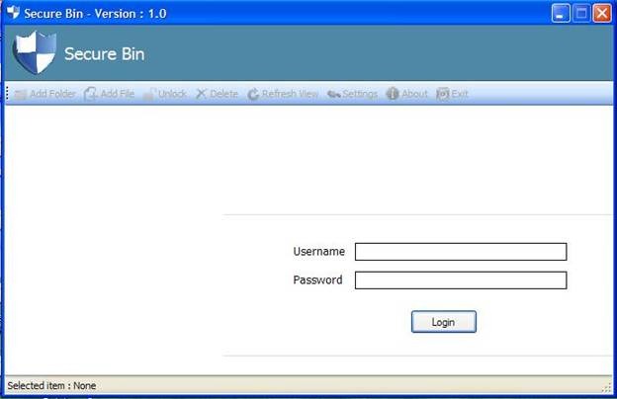Viewport: 617px width, 399px height.
Task: Click the Add Folder icon
Action: [20, 94]
